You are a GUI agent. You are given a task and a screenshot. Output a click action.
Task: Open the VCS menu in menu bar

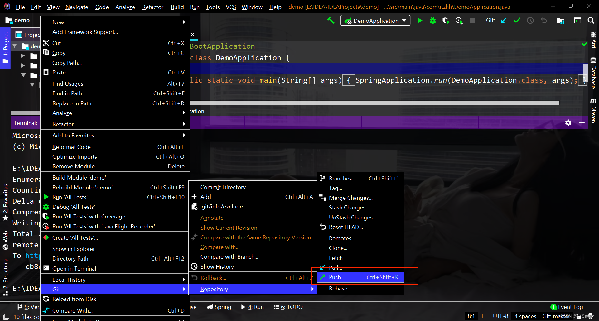(231, 7)
